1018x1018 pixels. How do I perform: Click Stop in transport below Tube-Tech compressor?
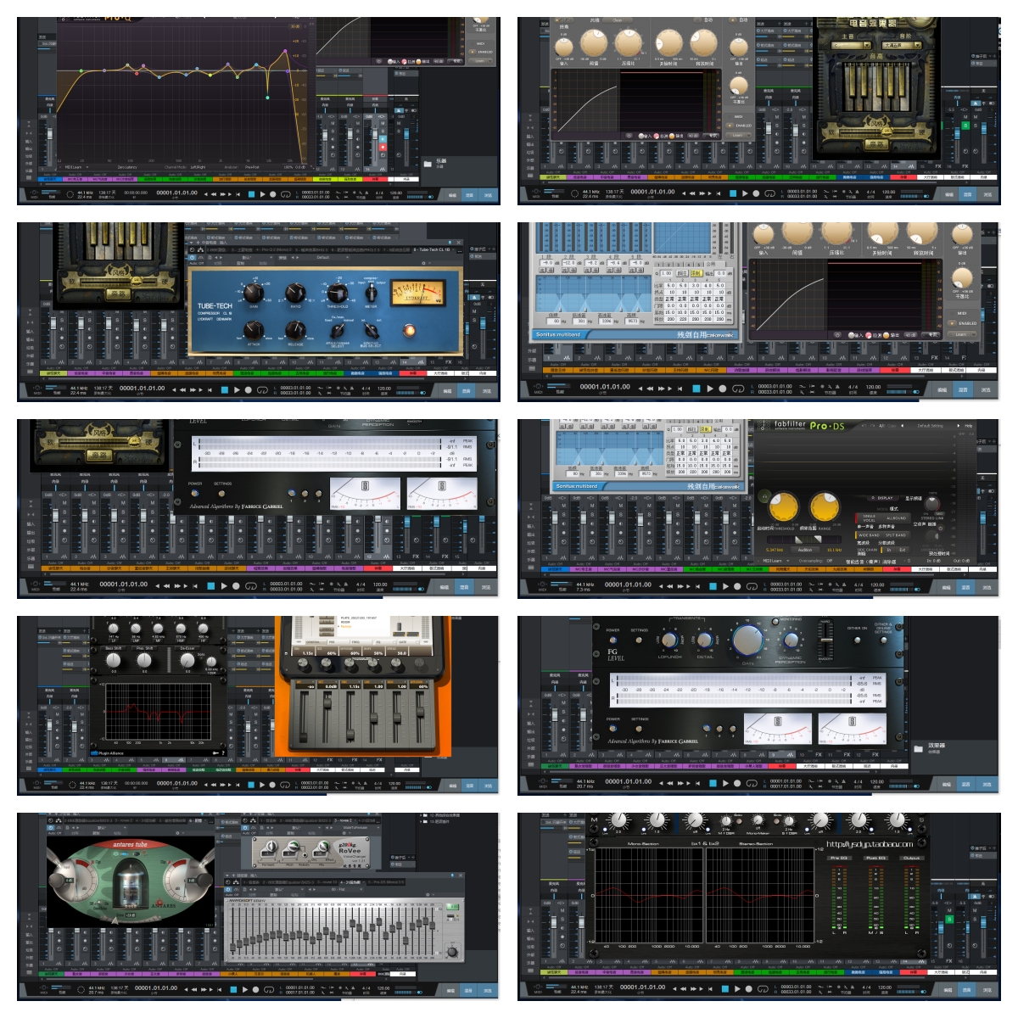pyautogui.click(x=225, y=389)
